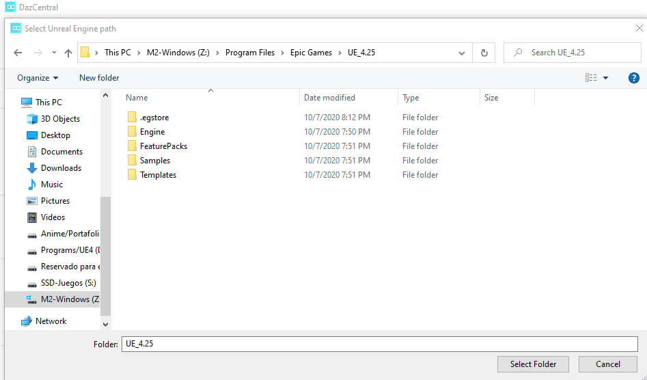
Task: Click the Back navigation arrow
Action: click(18, 53)
